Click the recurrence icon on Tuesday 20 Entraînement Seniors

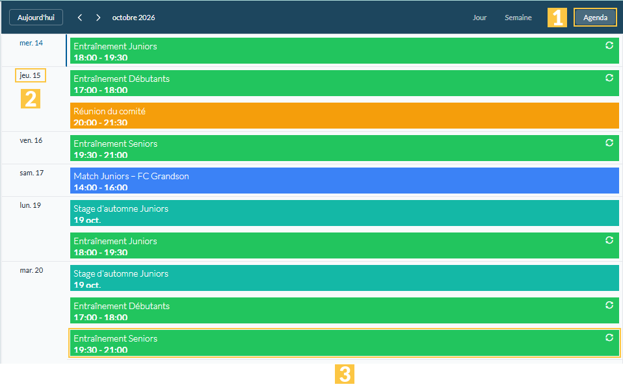[609, 338]
